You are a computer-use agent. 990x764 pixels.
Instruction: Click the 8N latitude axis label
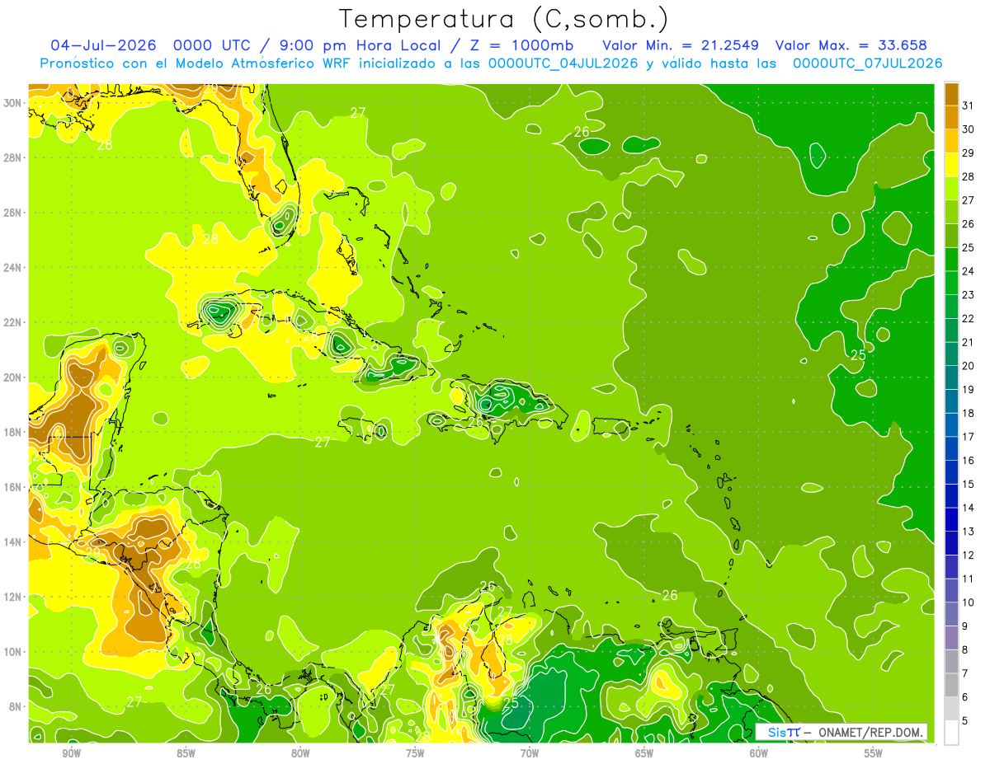16,707
